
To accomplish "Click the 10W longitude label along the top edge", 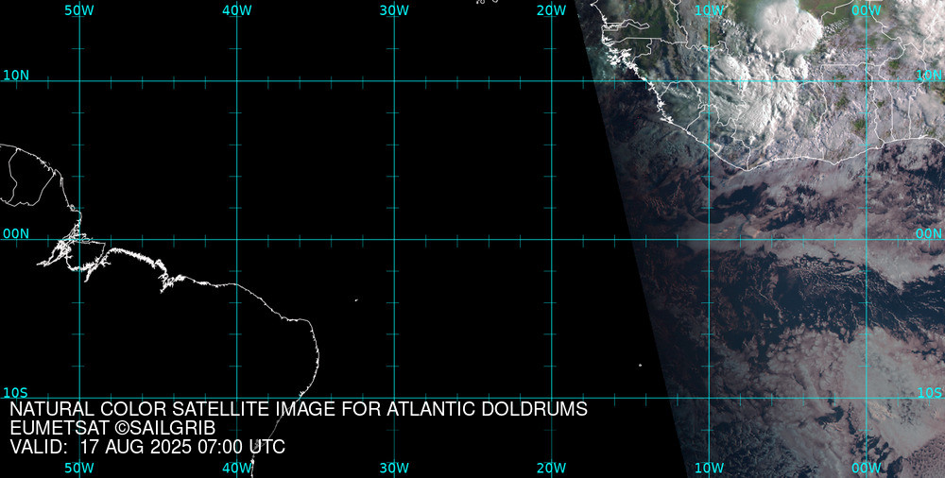I will 710,10.
